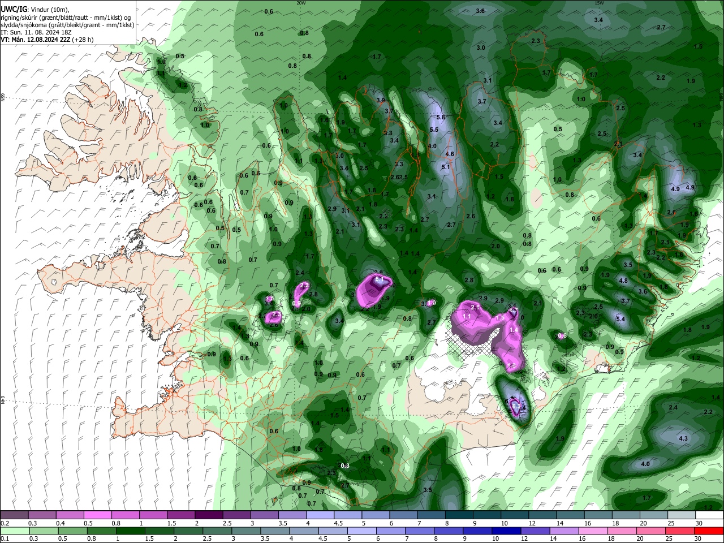Click the darkest purple 2–2.5 swatch in the upper legend
Screen dimensions: 724x543
tap(208, 515)
